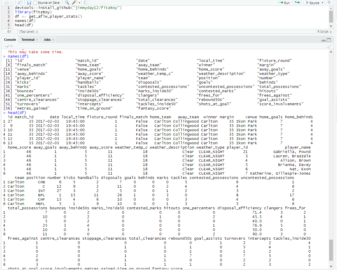Open Find/Replace with the magnifier icon
Image resolution: width=337 pixels, height=270 pixels.
pyautogui.click(x=67, y=3)
